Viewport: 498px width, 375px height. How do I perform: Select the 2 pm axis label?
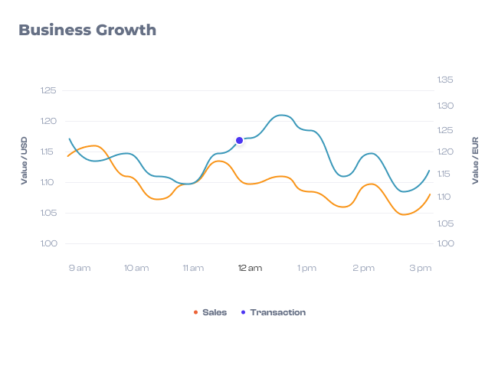[x=363, y=268]
